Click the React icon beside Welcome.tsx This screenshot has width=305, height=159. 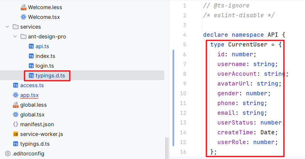(x=23, y=17)
